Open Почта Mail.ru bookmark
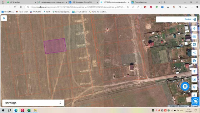Screen dimensions: 200x113 (8, 12)
